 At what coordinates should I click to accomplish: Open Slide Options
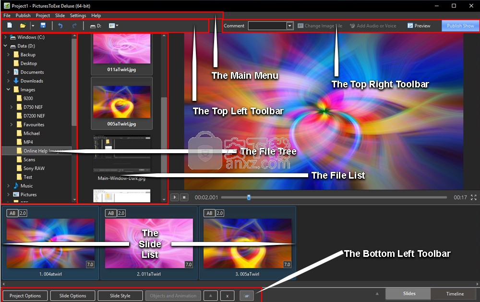point(73,296)
